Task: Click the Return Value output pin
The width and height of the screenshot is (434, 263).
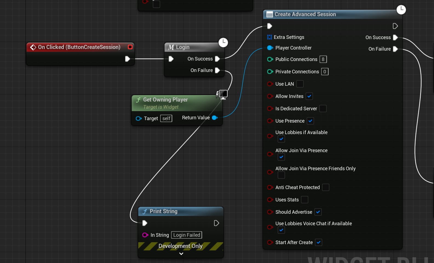Action: pos(215,118)
